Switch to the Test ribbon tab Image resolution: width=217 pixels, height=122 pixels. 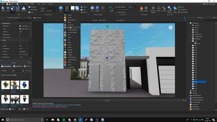(x=38, y=4)
